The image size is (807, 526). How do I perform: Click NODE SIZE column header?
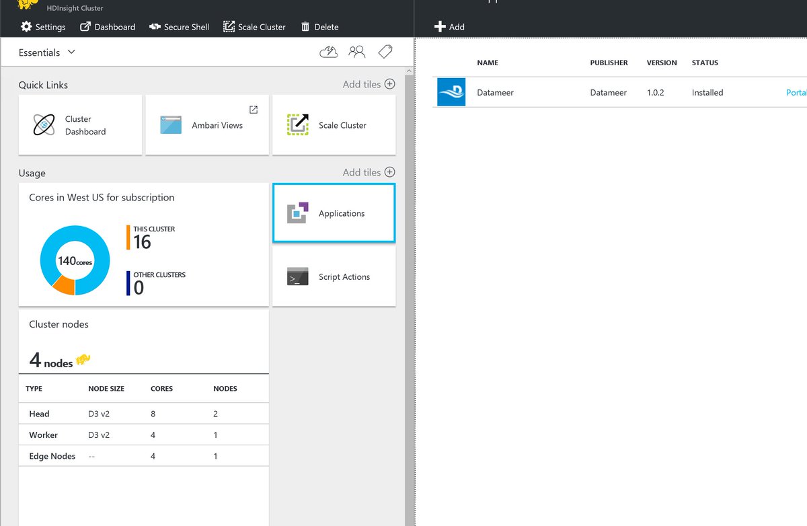106,389
